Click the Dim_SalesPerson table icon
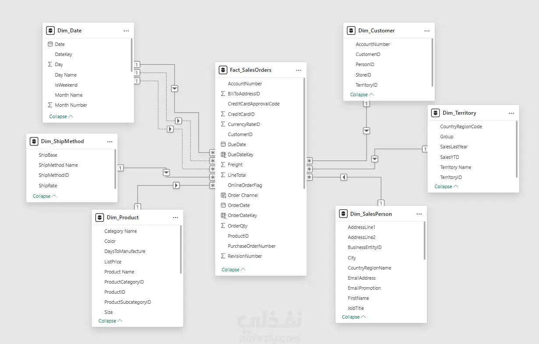Viewport: 539px width, 344px height. pyautogui.click(x=343, y=214)
